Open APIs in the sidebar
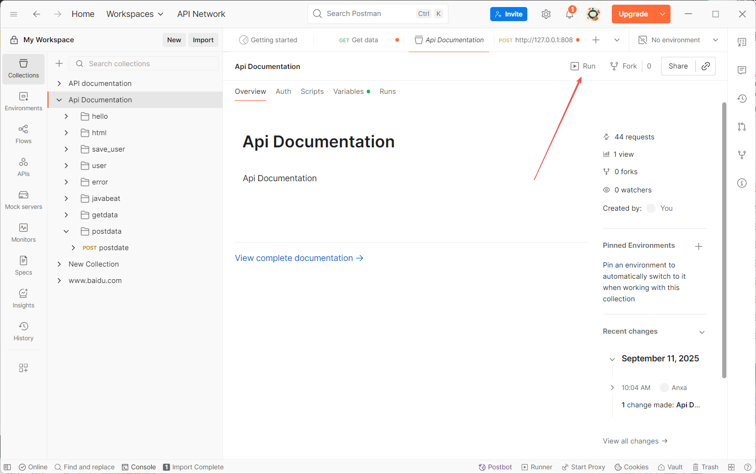Viewport: 756px width, 474px height. click(x=23, y=168)
